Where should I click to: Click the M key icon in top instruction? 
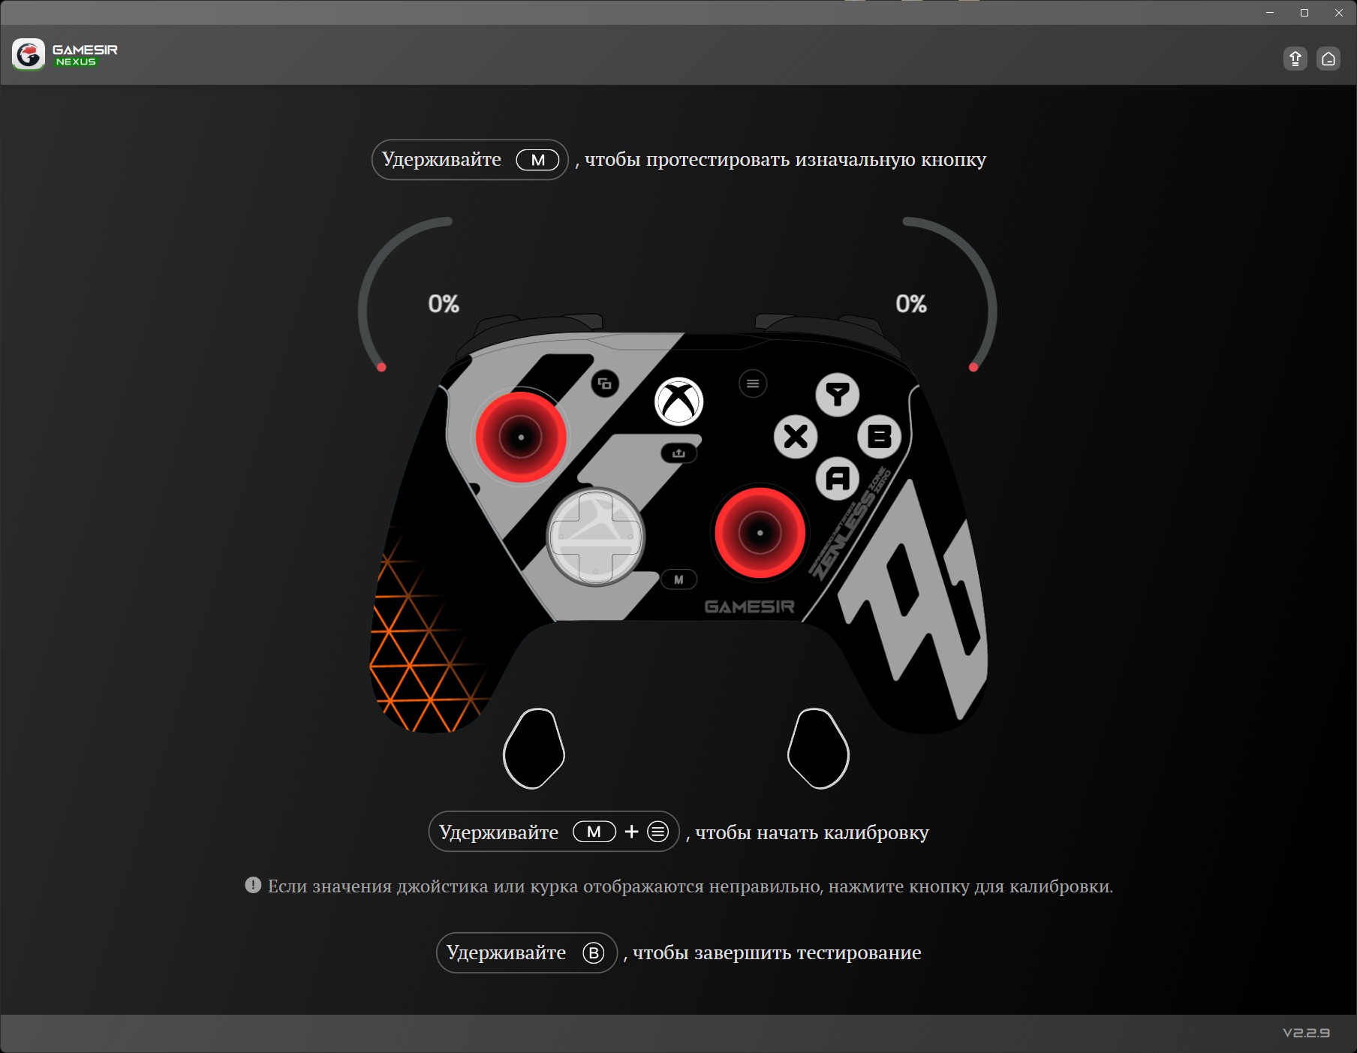pyautogui.click(x=537, y=160)
